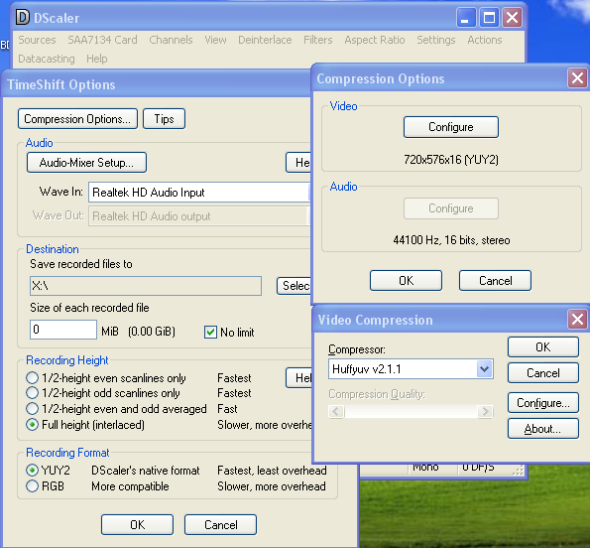Viewport: 590px width, 548px height.
Task: Click the Compression Options... button
Action: [77, 119]
